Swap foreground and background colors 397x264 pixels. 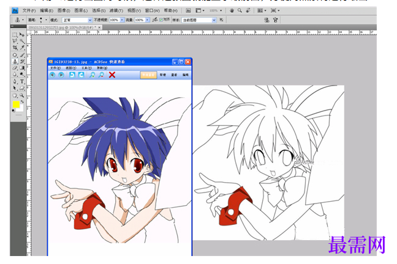pos(22,101)
